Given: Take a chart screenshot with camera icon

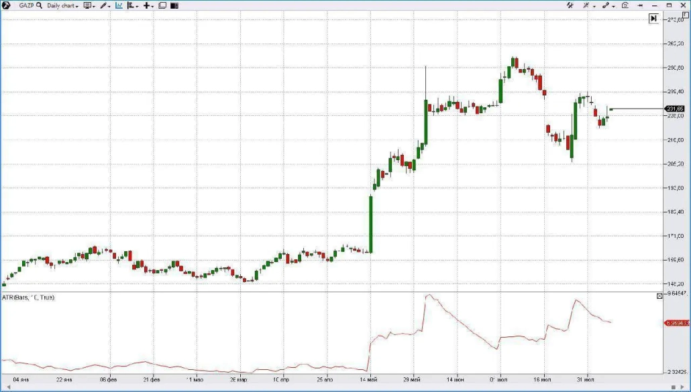Looking at the screenshot, I should (625, 5).
